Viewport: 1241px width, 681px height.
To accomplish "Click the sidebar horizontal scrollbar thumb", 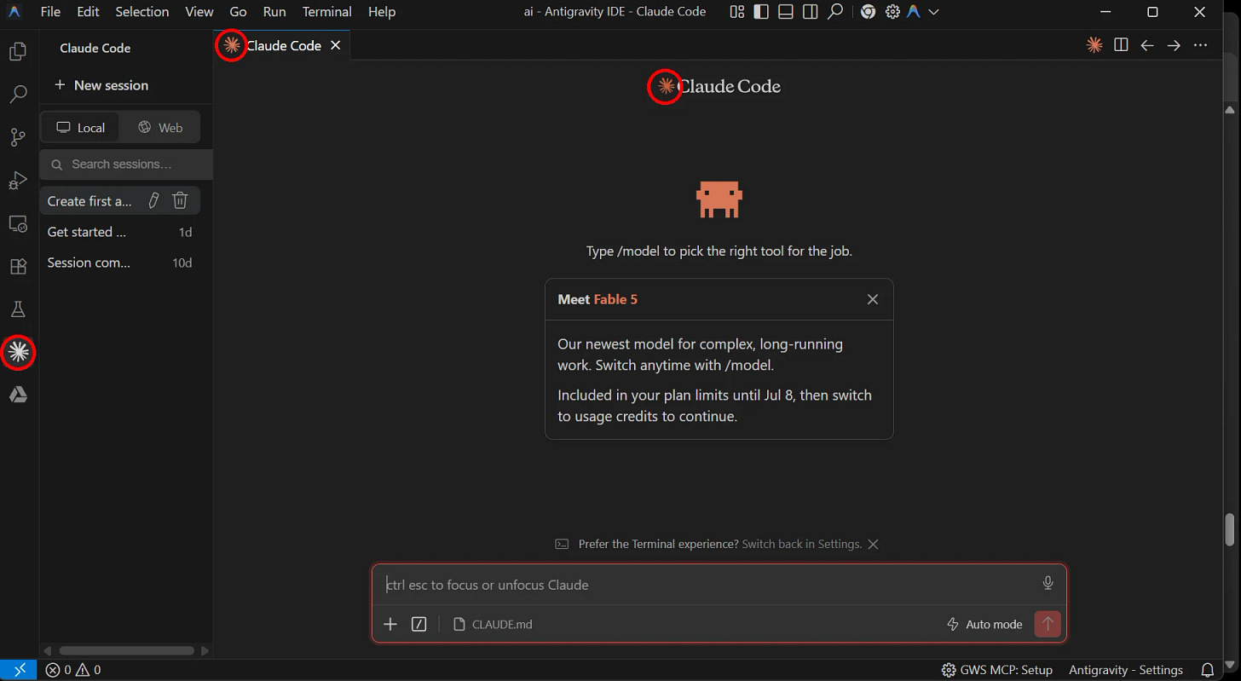I will pos(126,651).
